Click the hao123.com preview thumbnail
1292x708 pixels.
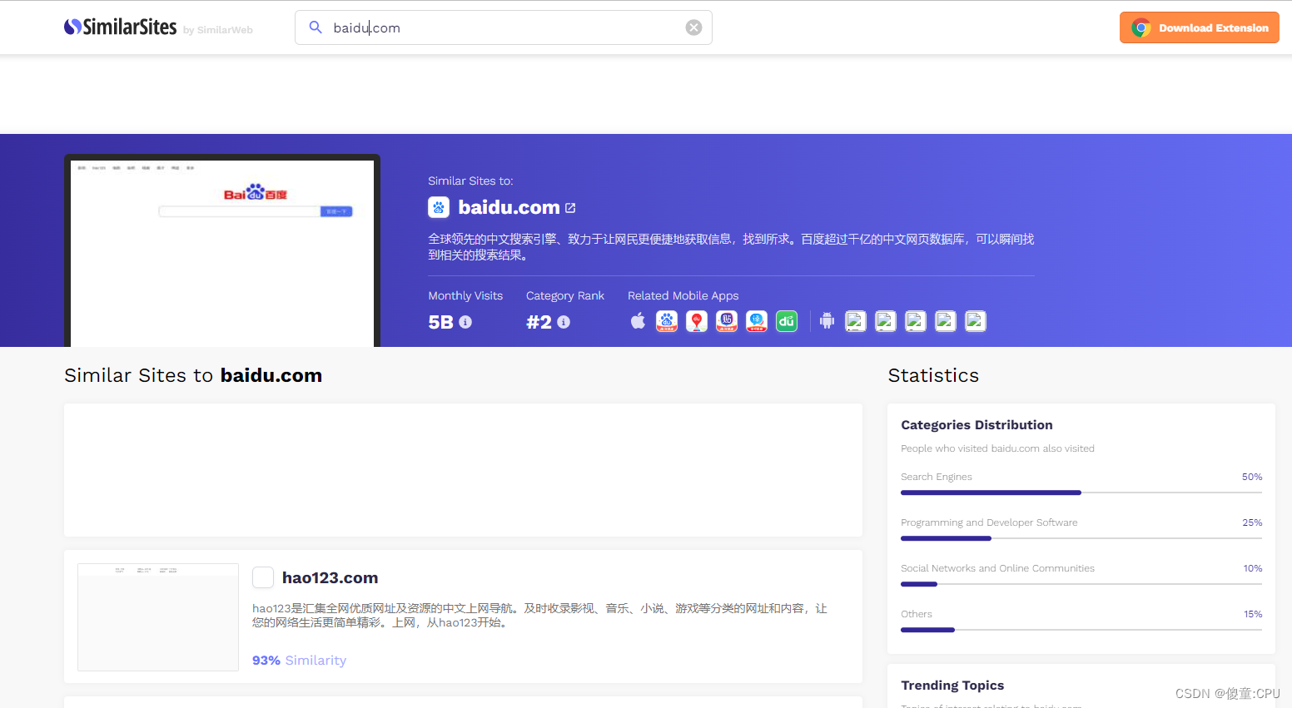(x=158, y=617)
